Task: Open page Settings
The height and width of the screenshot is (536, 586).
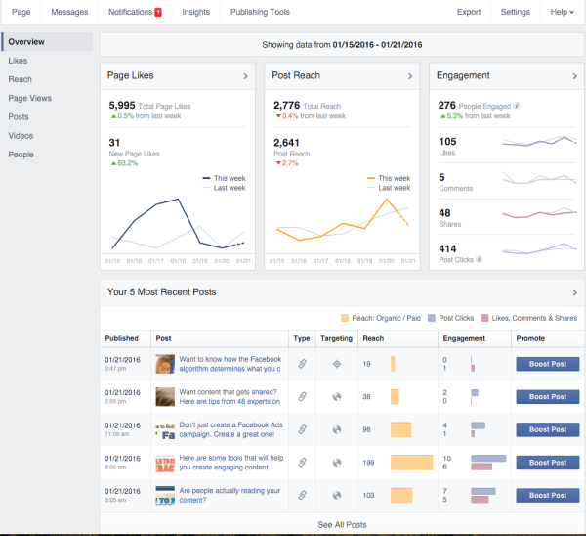Action: coord(516,12)
